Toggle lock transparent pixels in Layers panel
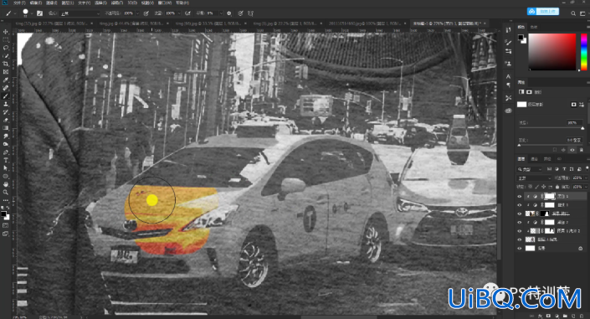The image size is (590, 319). pyautogui.click(x=531, y=187)
